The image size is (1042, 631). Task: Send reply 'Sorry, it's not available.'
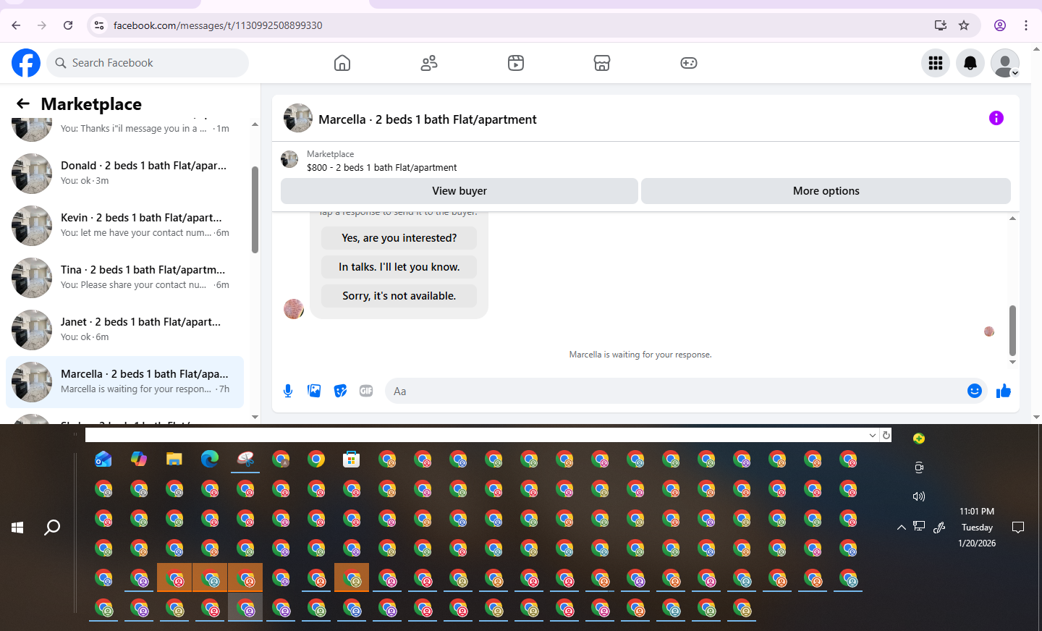tap(399, 296)
